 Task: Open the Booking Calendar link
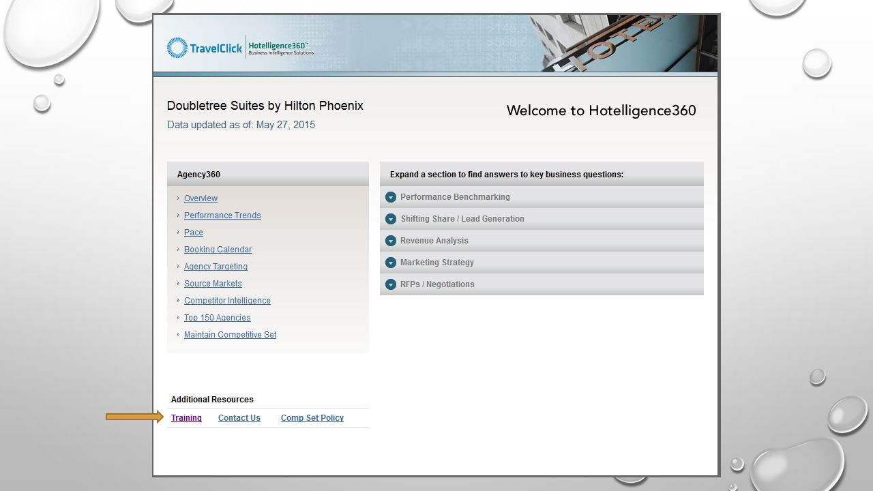point(218,250)
